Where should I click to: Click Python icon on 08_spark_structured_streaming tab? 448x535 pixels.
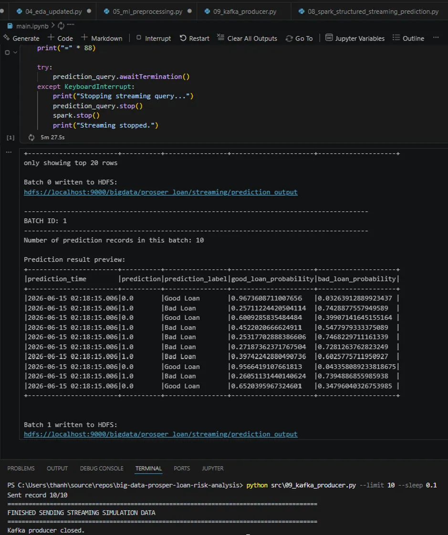(301, 11)
